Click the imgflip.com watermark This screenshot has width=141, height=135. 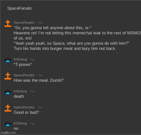coord(8,133)
